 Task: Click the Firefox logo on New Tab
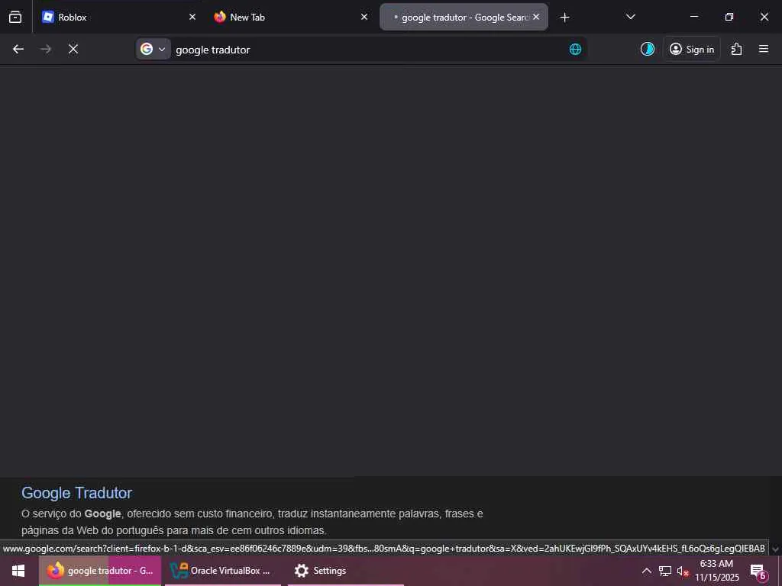[x=220, y=17]
